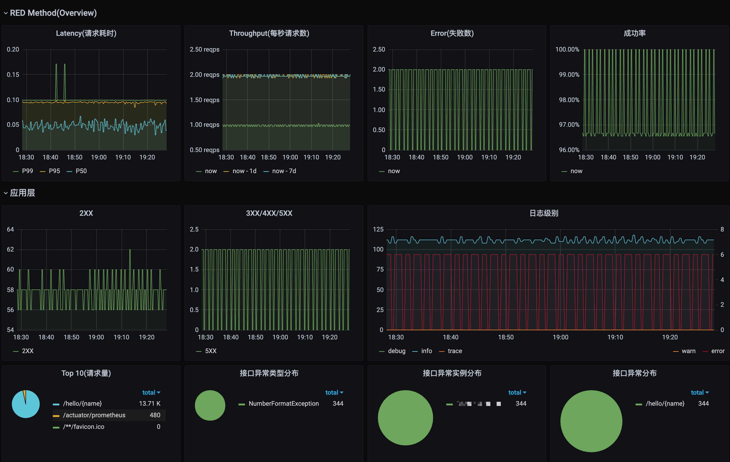Click warn color swatch in 日志级别 legend
Image resolution: width=730 pixels, height=462 pixels.
[675, 351]
